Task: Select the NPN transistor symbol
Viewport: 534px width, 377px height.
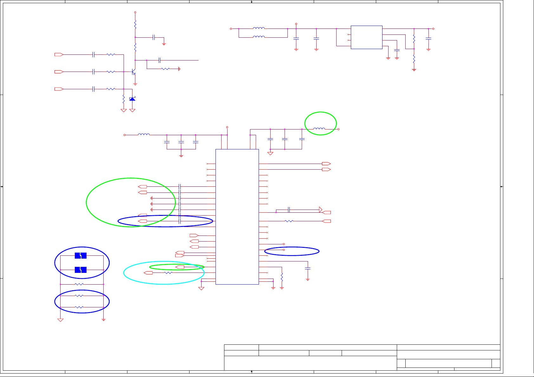Action: (x=134, y=72)
